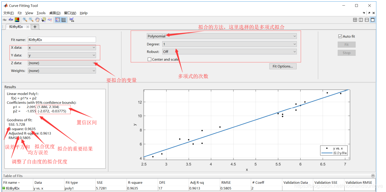Open the Degree dropdown
This screenshot has height=192, width=386.
[229, 44]
